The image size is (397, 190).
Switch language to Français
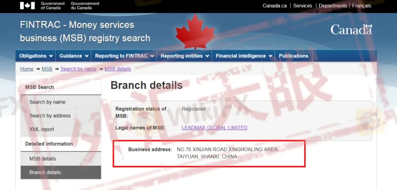[x=362, y=6]
